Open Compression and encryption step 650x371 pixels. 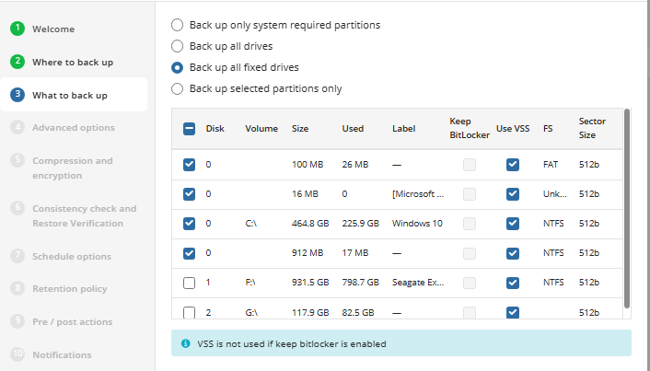(73, 168)
